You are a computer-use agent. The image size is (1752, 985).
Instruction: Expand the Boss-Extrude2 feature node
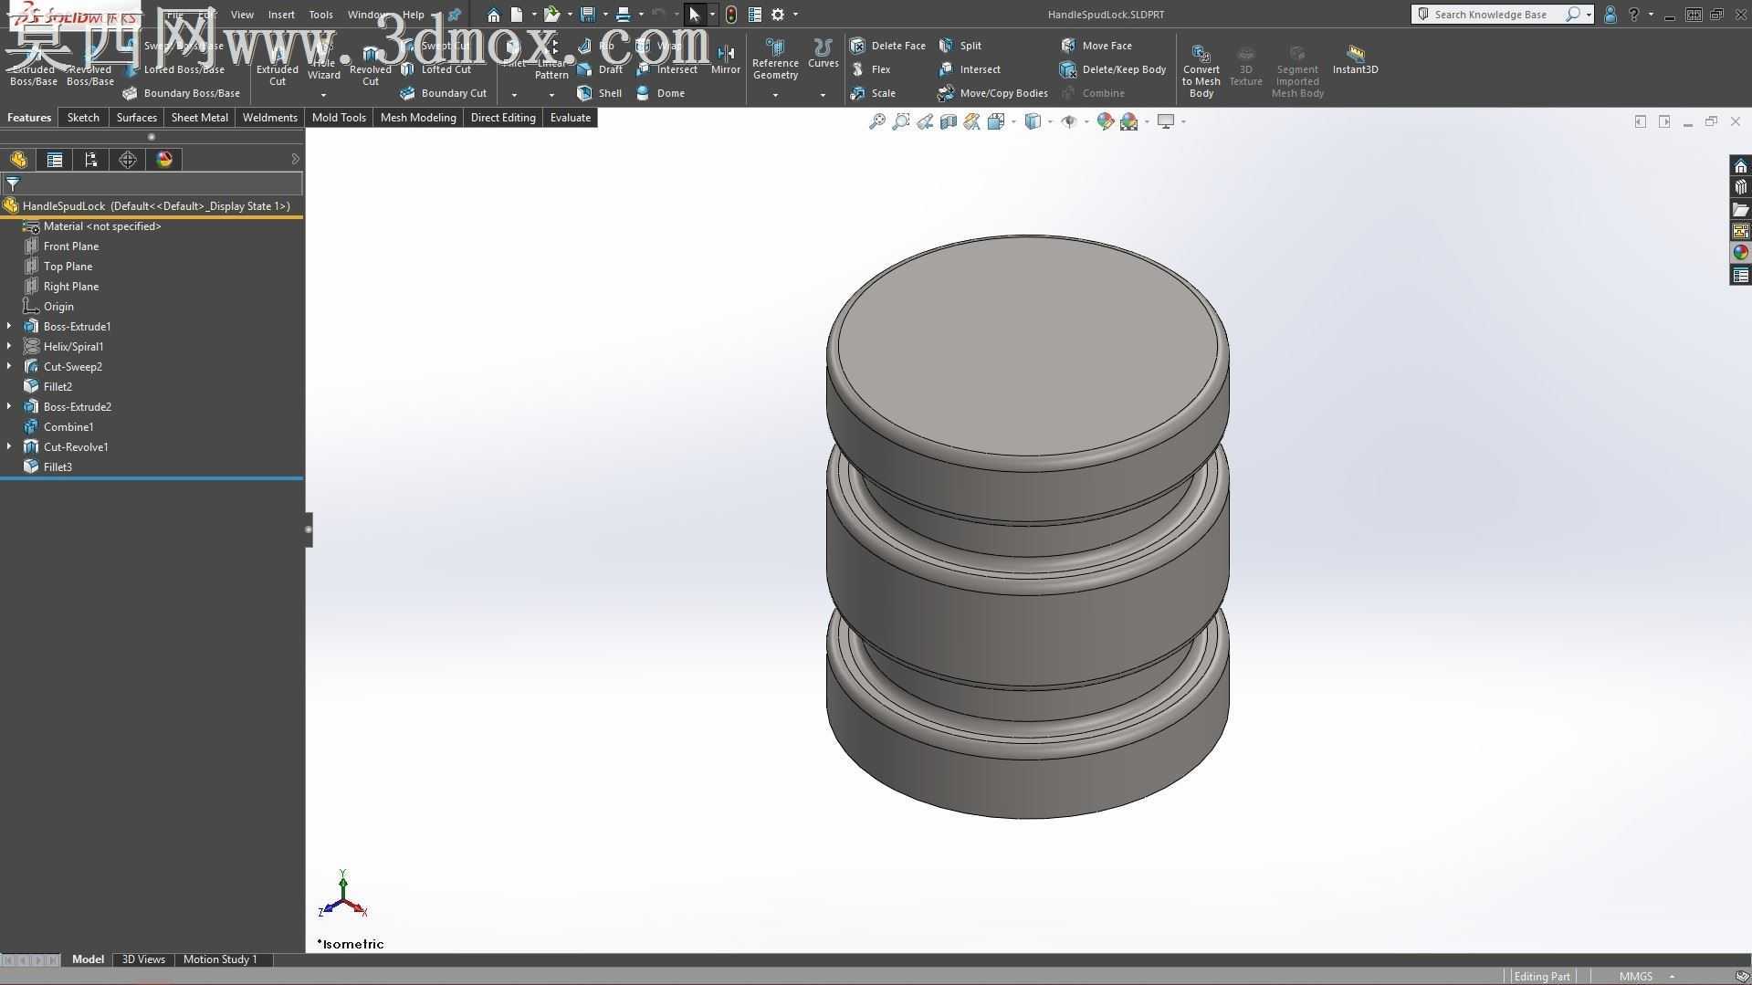click(x=9, y=406)
